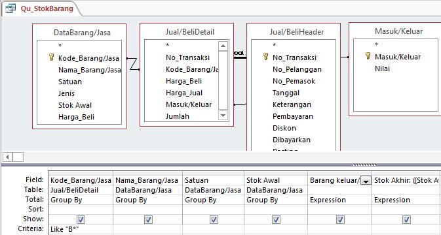
Task: Select No_Pemasok field in Jual/BeliHeader table
Action: [294, 81]
